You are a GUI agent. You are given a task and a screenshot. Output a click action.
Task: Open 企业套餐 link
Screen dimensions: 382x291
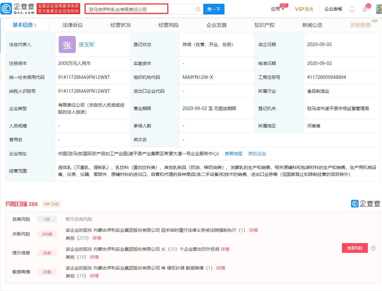coord(333,9)
